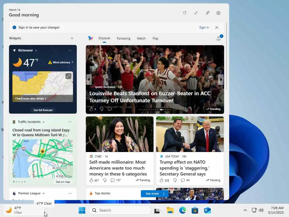This screenshot has height=217, width=289.
Task: Open Louisville Beats Stanford headline
Action: pyautogui.click(x=150, y=97)
